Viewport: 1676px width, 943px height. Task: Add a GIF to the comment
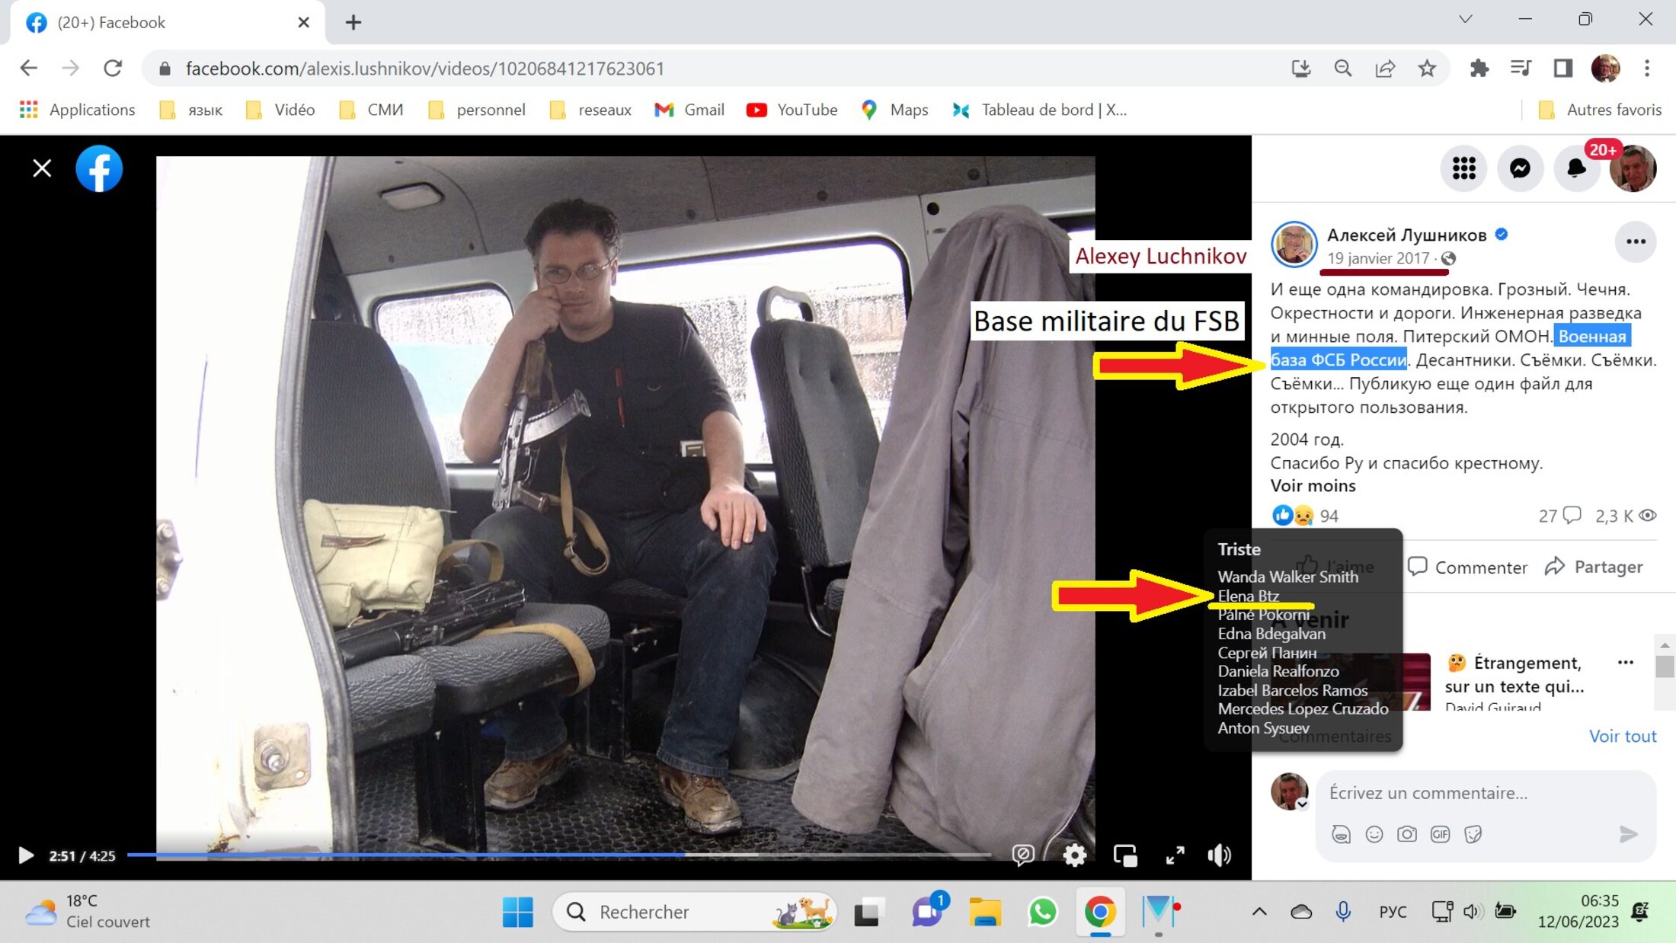pos(1440,834)
